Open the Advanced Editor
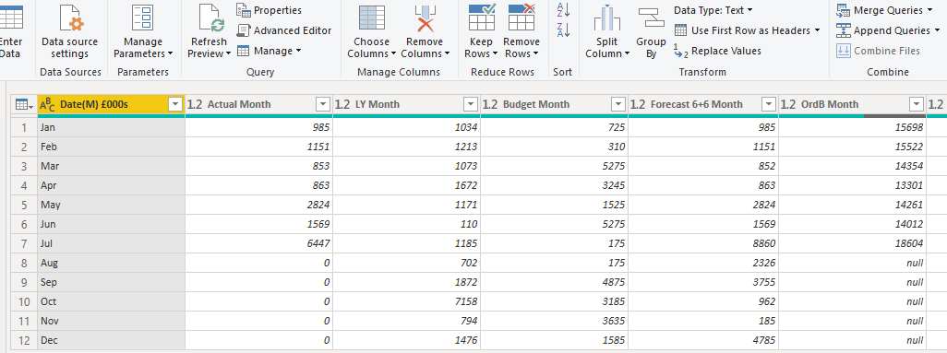Viewport: 947px width, 353px height. (x=284, y=30)
